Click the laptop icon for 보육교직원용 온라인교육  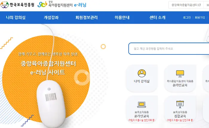click(x=142, y=105)
